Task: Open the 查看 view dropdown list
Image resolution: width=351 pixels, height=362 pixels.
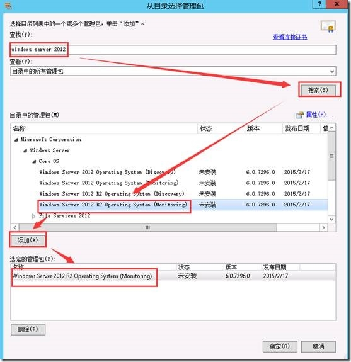Action: click(173, 71)
